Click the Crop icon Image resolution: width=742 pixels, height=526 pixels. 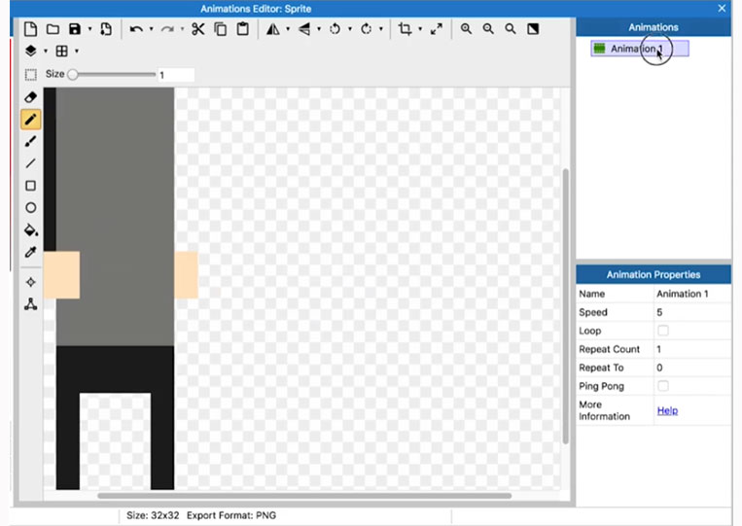pyautogui.click(x=405, y=29)
